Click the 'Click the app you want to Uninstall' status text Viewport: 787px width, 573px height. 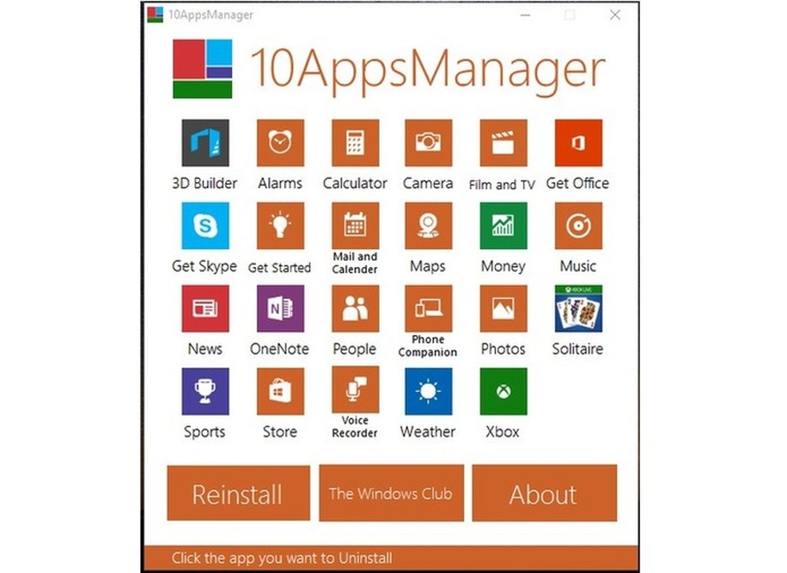click(282, 559)
